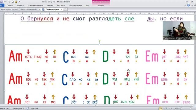Open the Рассылки ribbon tab

click(61, 5)
